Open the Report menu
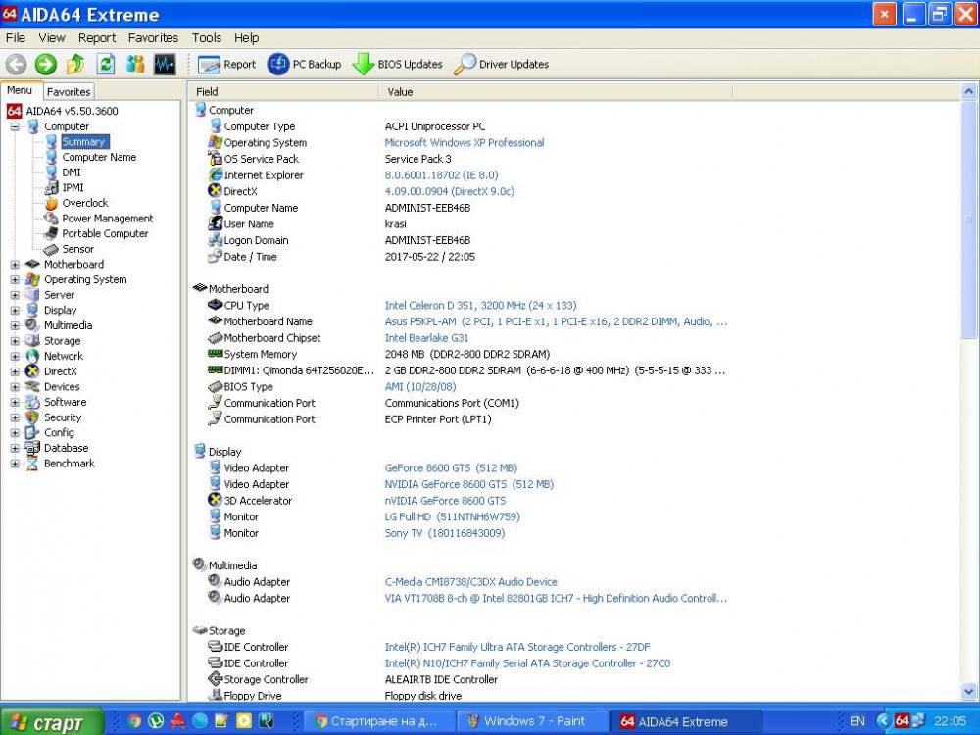Screen dimensions: 980x735 tap(97, 38)
